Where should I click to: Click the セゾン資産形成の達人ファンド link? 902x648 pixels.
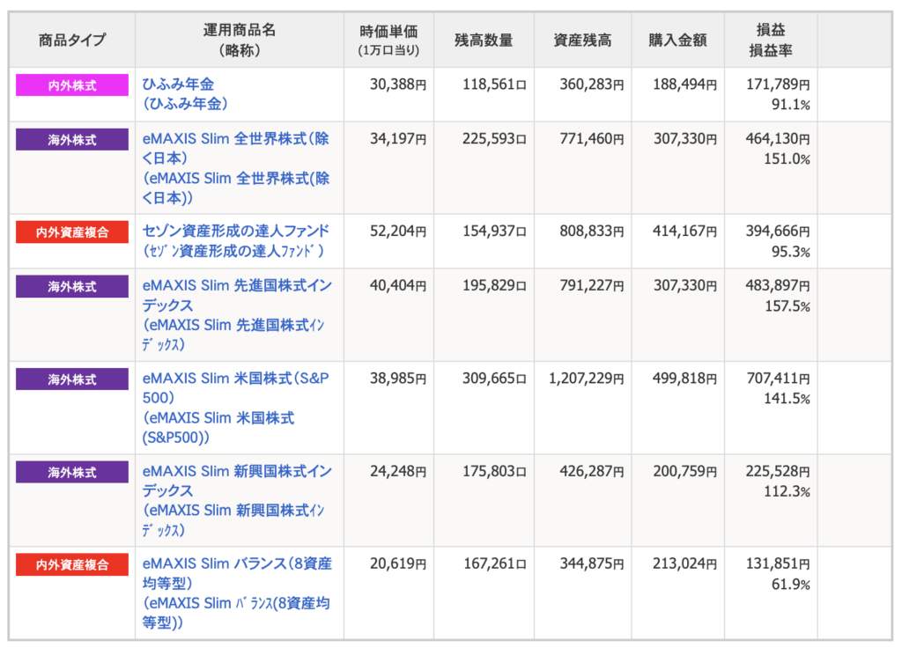point(235,231)
